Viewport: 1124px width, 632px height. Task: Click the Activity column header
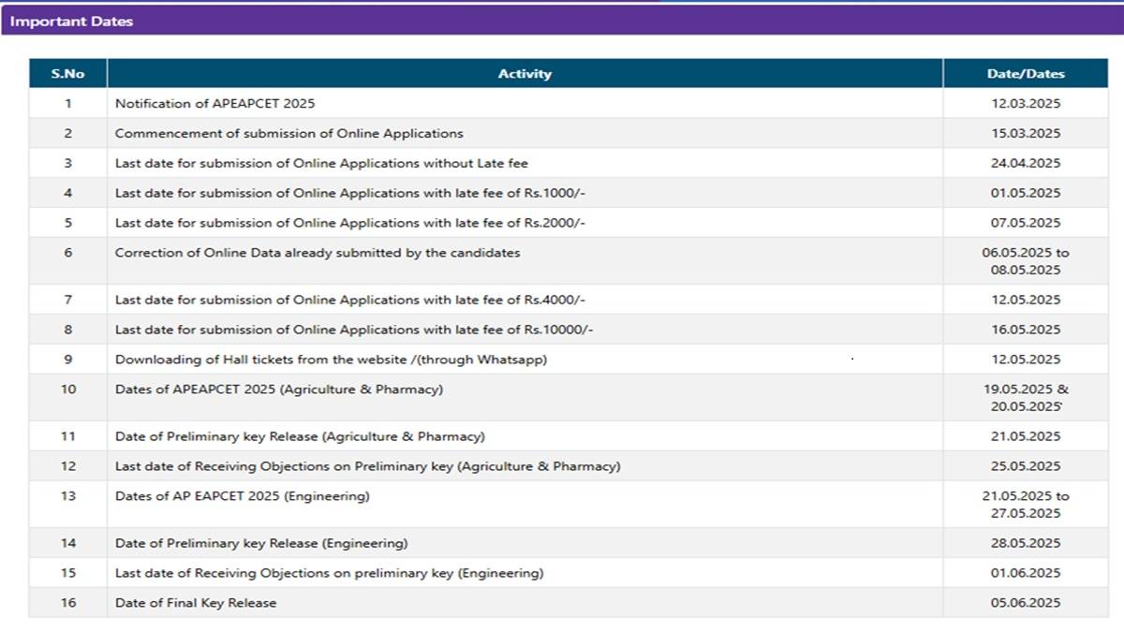tap(525, 73)
